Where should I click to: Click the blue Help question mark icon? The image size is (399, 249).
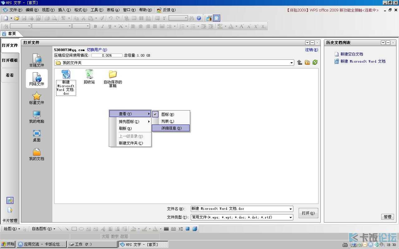pyautogui.click(x=199, y=18)
